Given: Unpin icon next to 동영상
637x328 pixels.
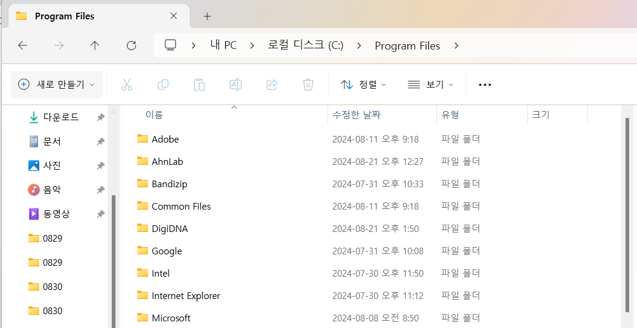Looking at the screenshot, I should 100,214.
